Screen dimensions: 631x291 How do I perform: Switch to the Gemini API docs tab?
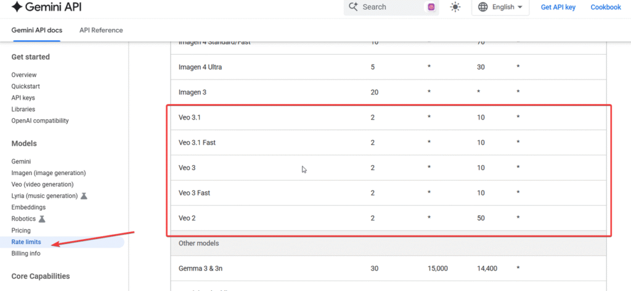coord(36,30)
